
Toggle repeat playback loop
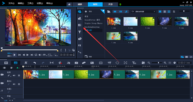click(36, 55)
